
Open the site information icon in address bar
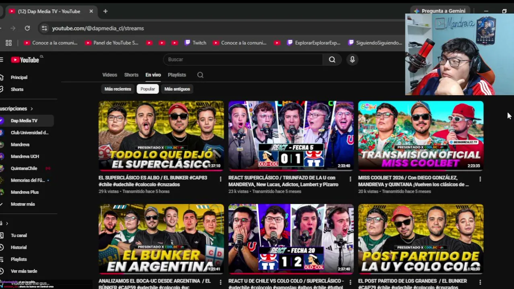tap(44, 28)
